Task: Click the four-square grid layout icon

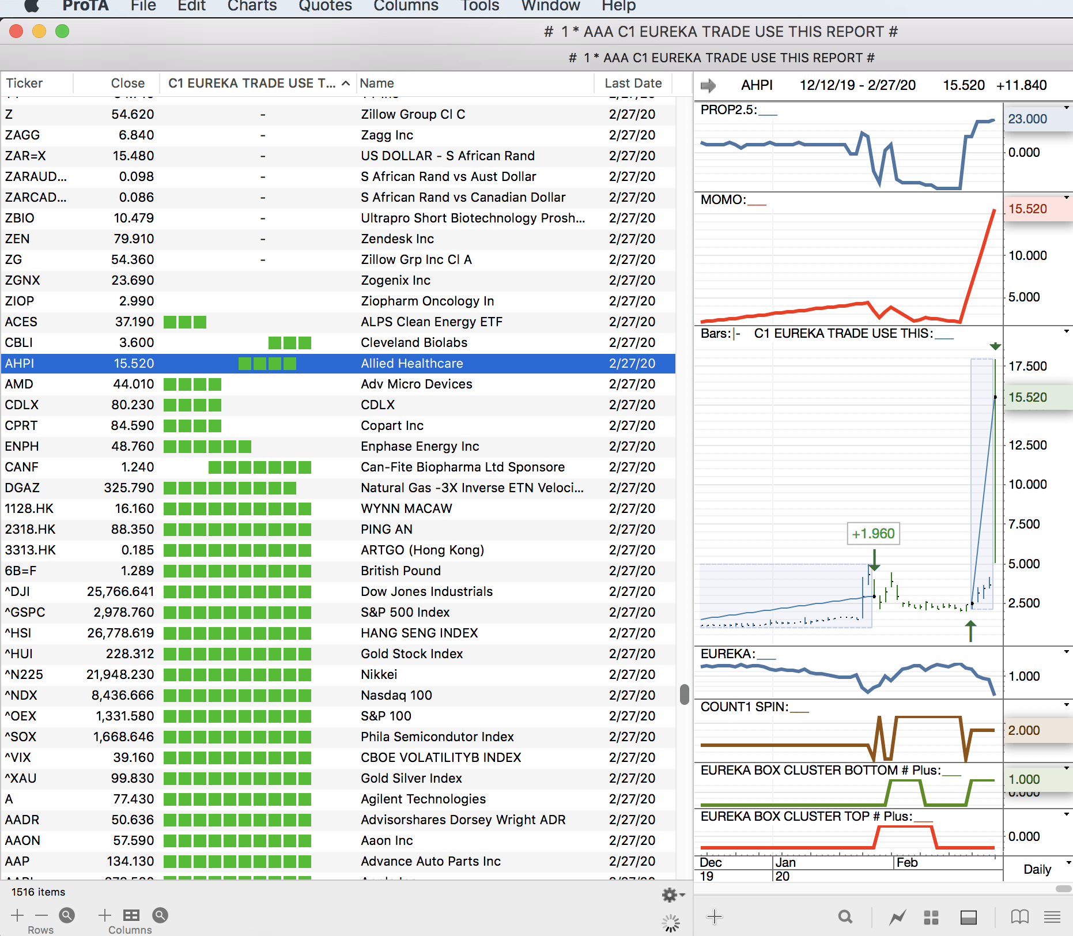Action: (x=931, y=917)
